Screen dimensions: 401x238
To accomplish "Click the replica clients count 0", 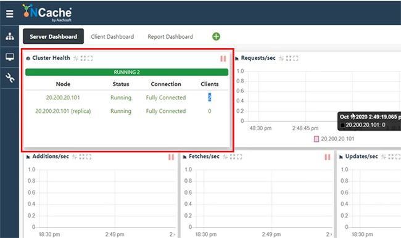I will 210,111.
